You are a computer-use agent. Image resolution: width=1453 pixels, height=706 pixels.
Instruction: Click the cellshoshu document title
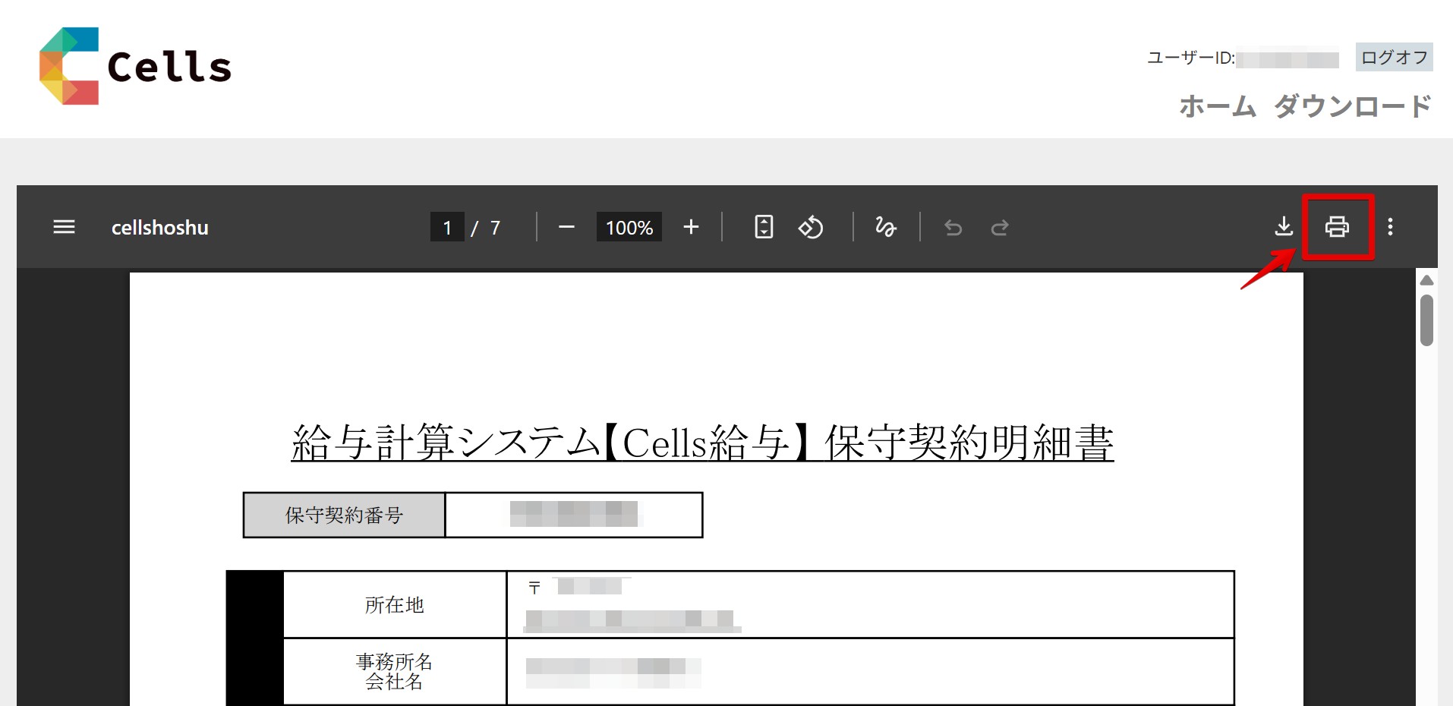coord(159,228)
